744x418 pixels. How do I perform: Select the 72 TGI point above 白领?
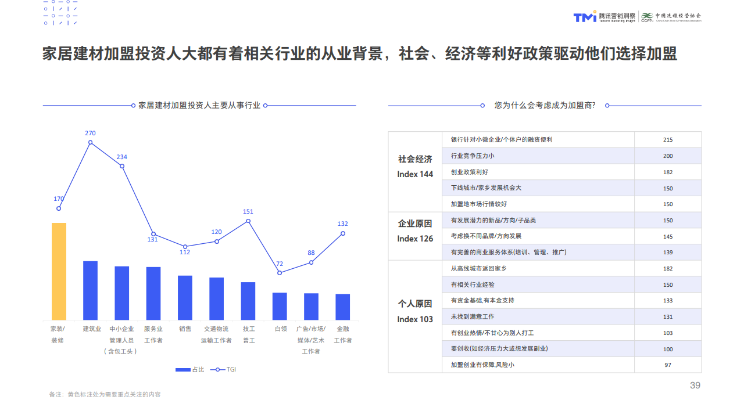[x=280, y=273]
